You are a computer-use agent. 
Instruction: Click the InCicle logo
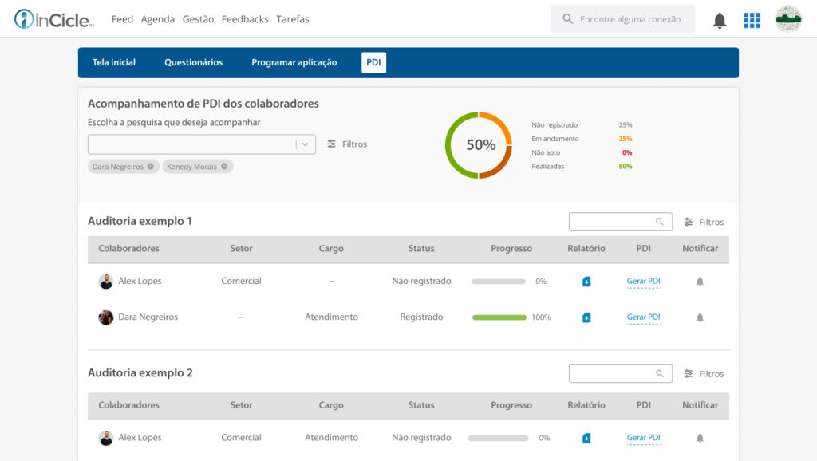click(53, 19)
